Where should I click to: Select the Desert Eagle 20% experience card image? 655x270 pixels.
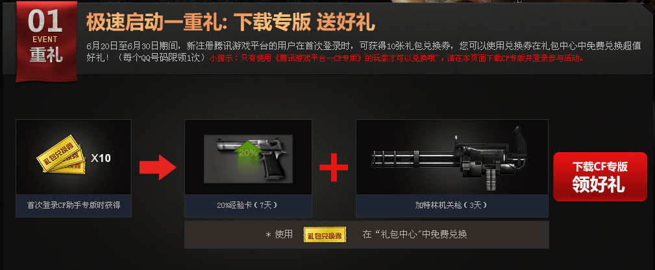(248, 159)
